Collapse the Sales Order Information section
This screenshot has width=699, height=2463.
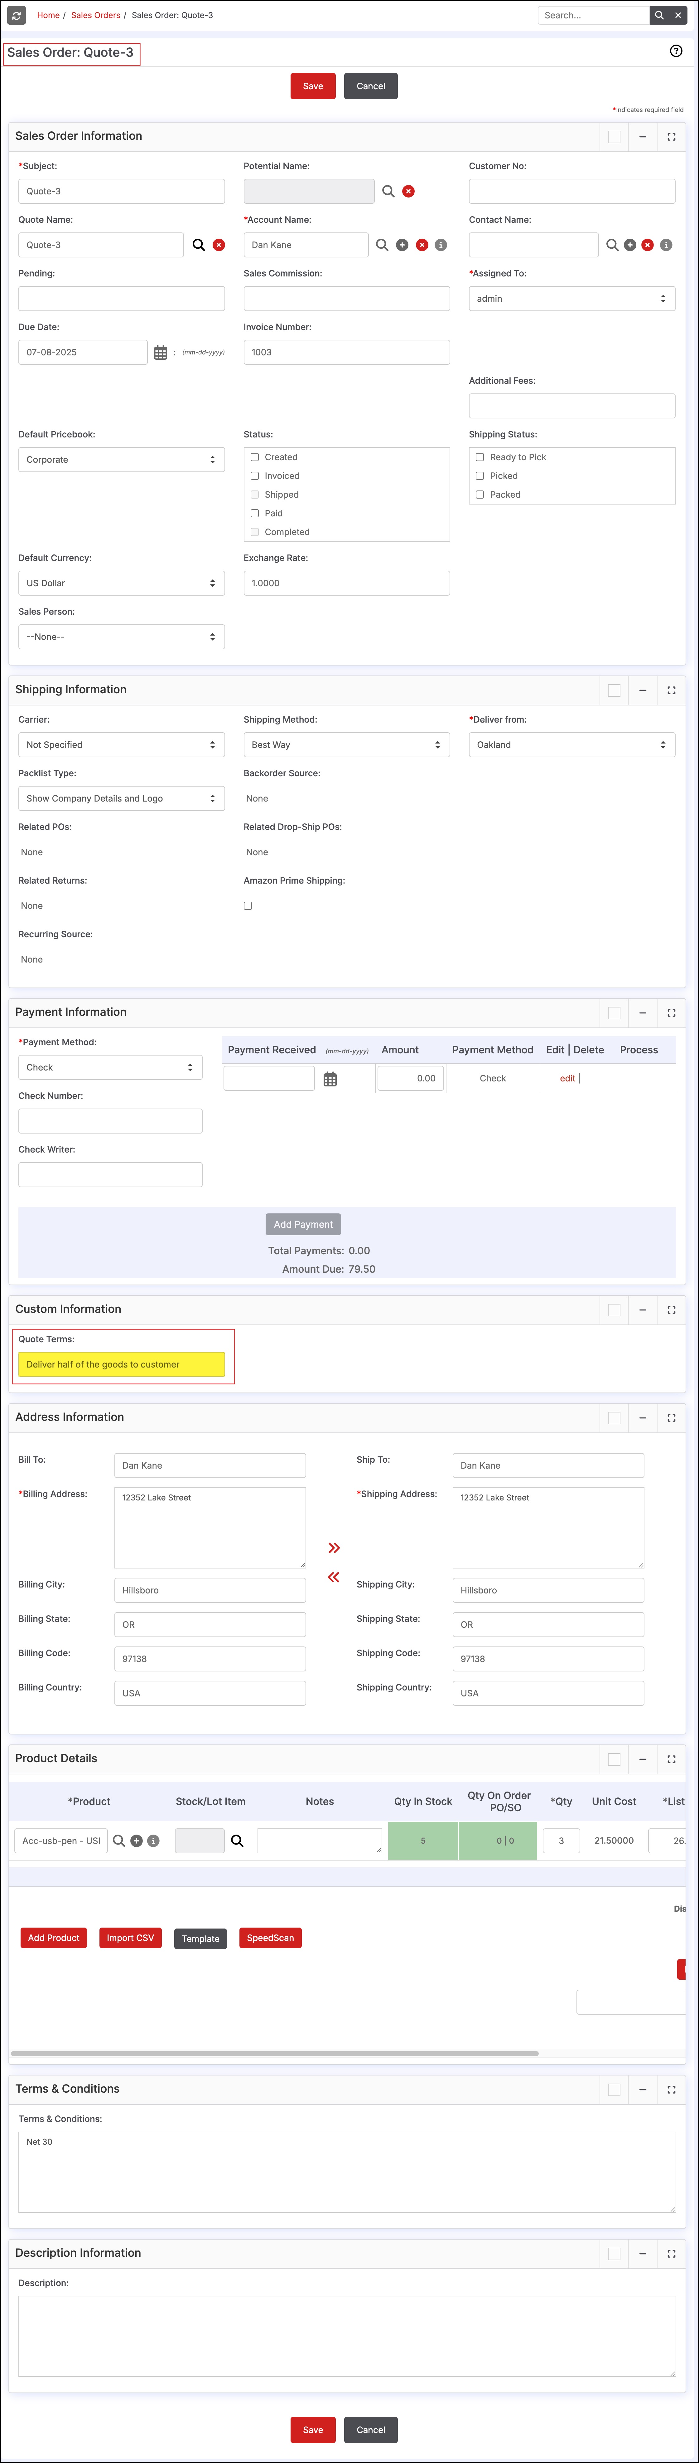coord(643,137)
